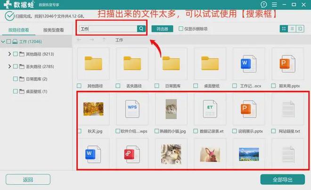Click the 筛选器 filter button
Viewport: 311px width, 190px height.
[162, 29]
